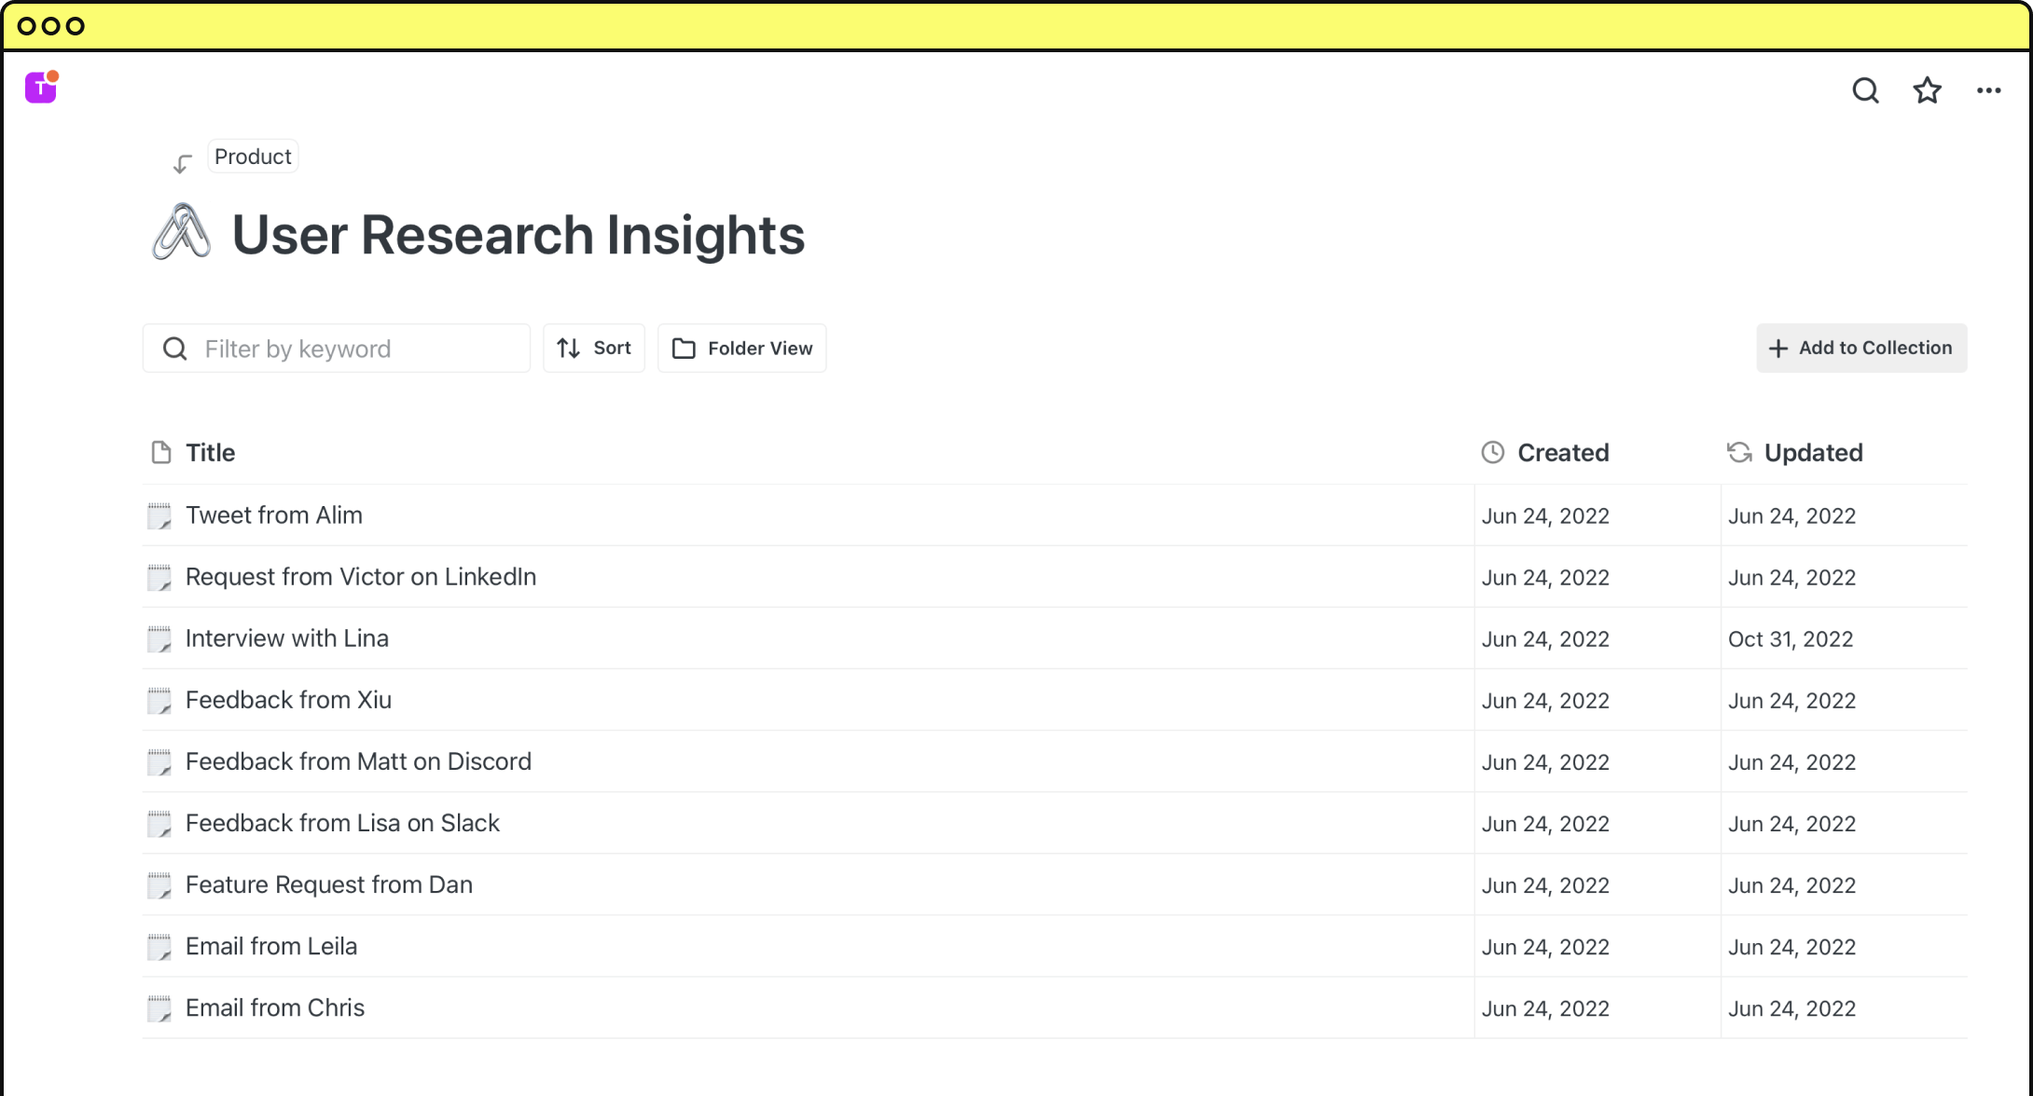
Task: Open Request from Victor on LinkedIn
Action: (360, 577)
